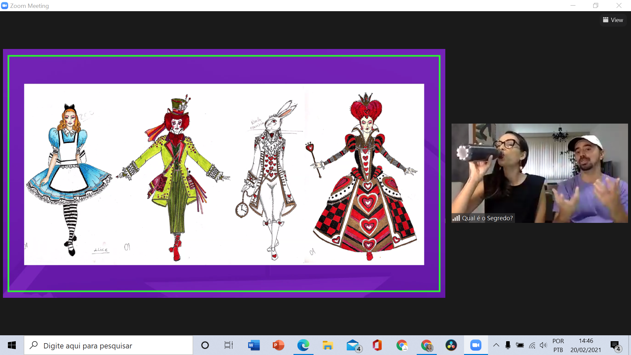
Task: Open DaVinci Resolve from taskbar
Action: point(451,345)
